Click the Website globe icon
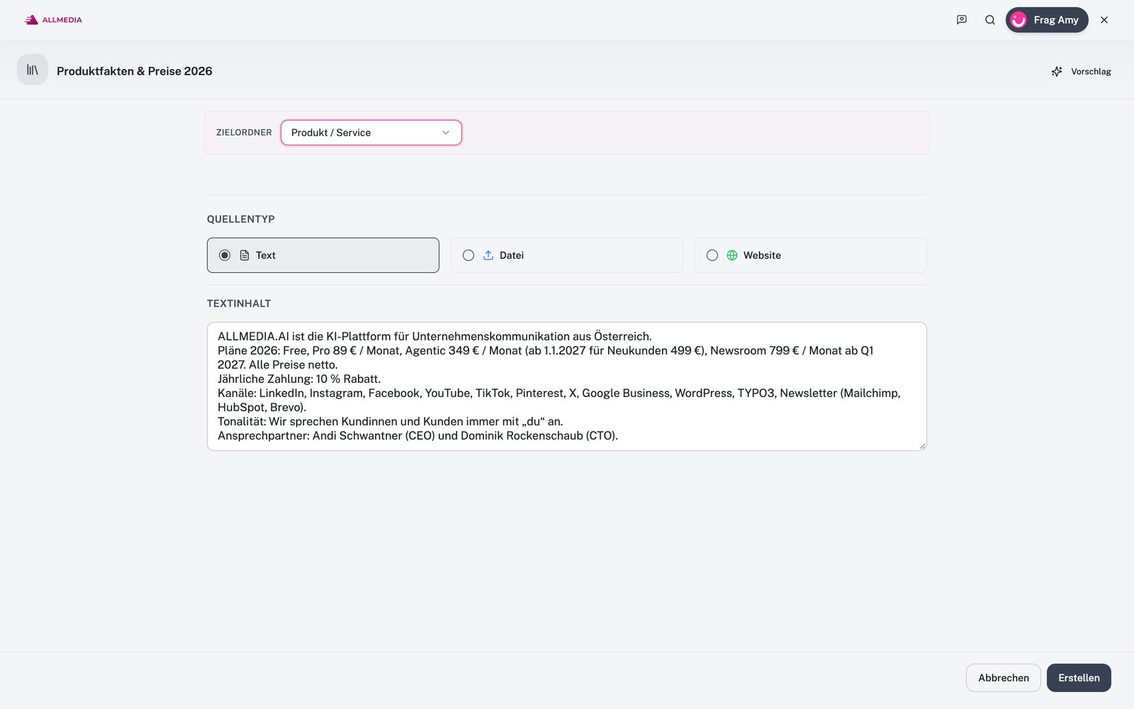Image resolution: width=1134 pixels, height=709 pixels. [732, 255]
